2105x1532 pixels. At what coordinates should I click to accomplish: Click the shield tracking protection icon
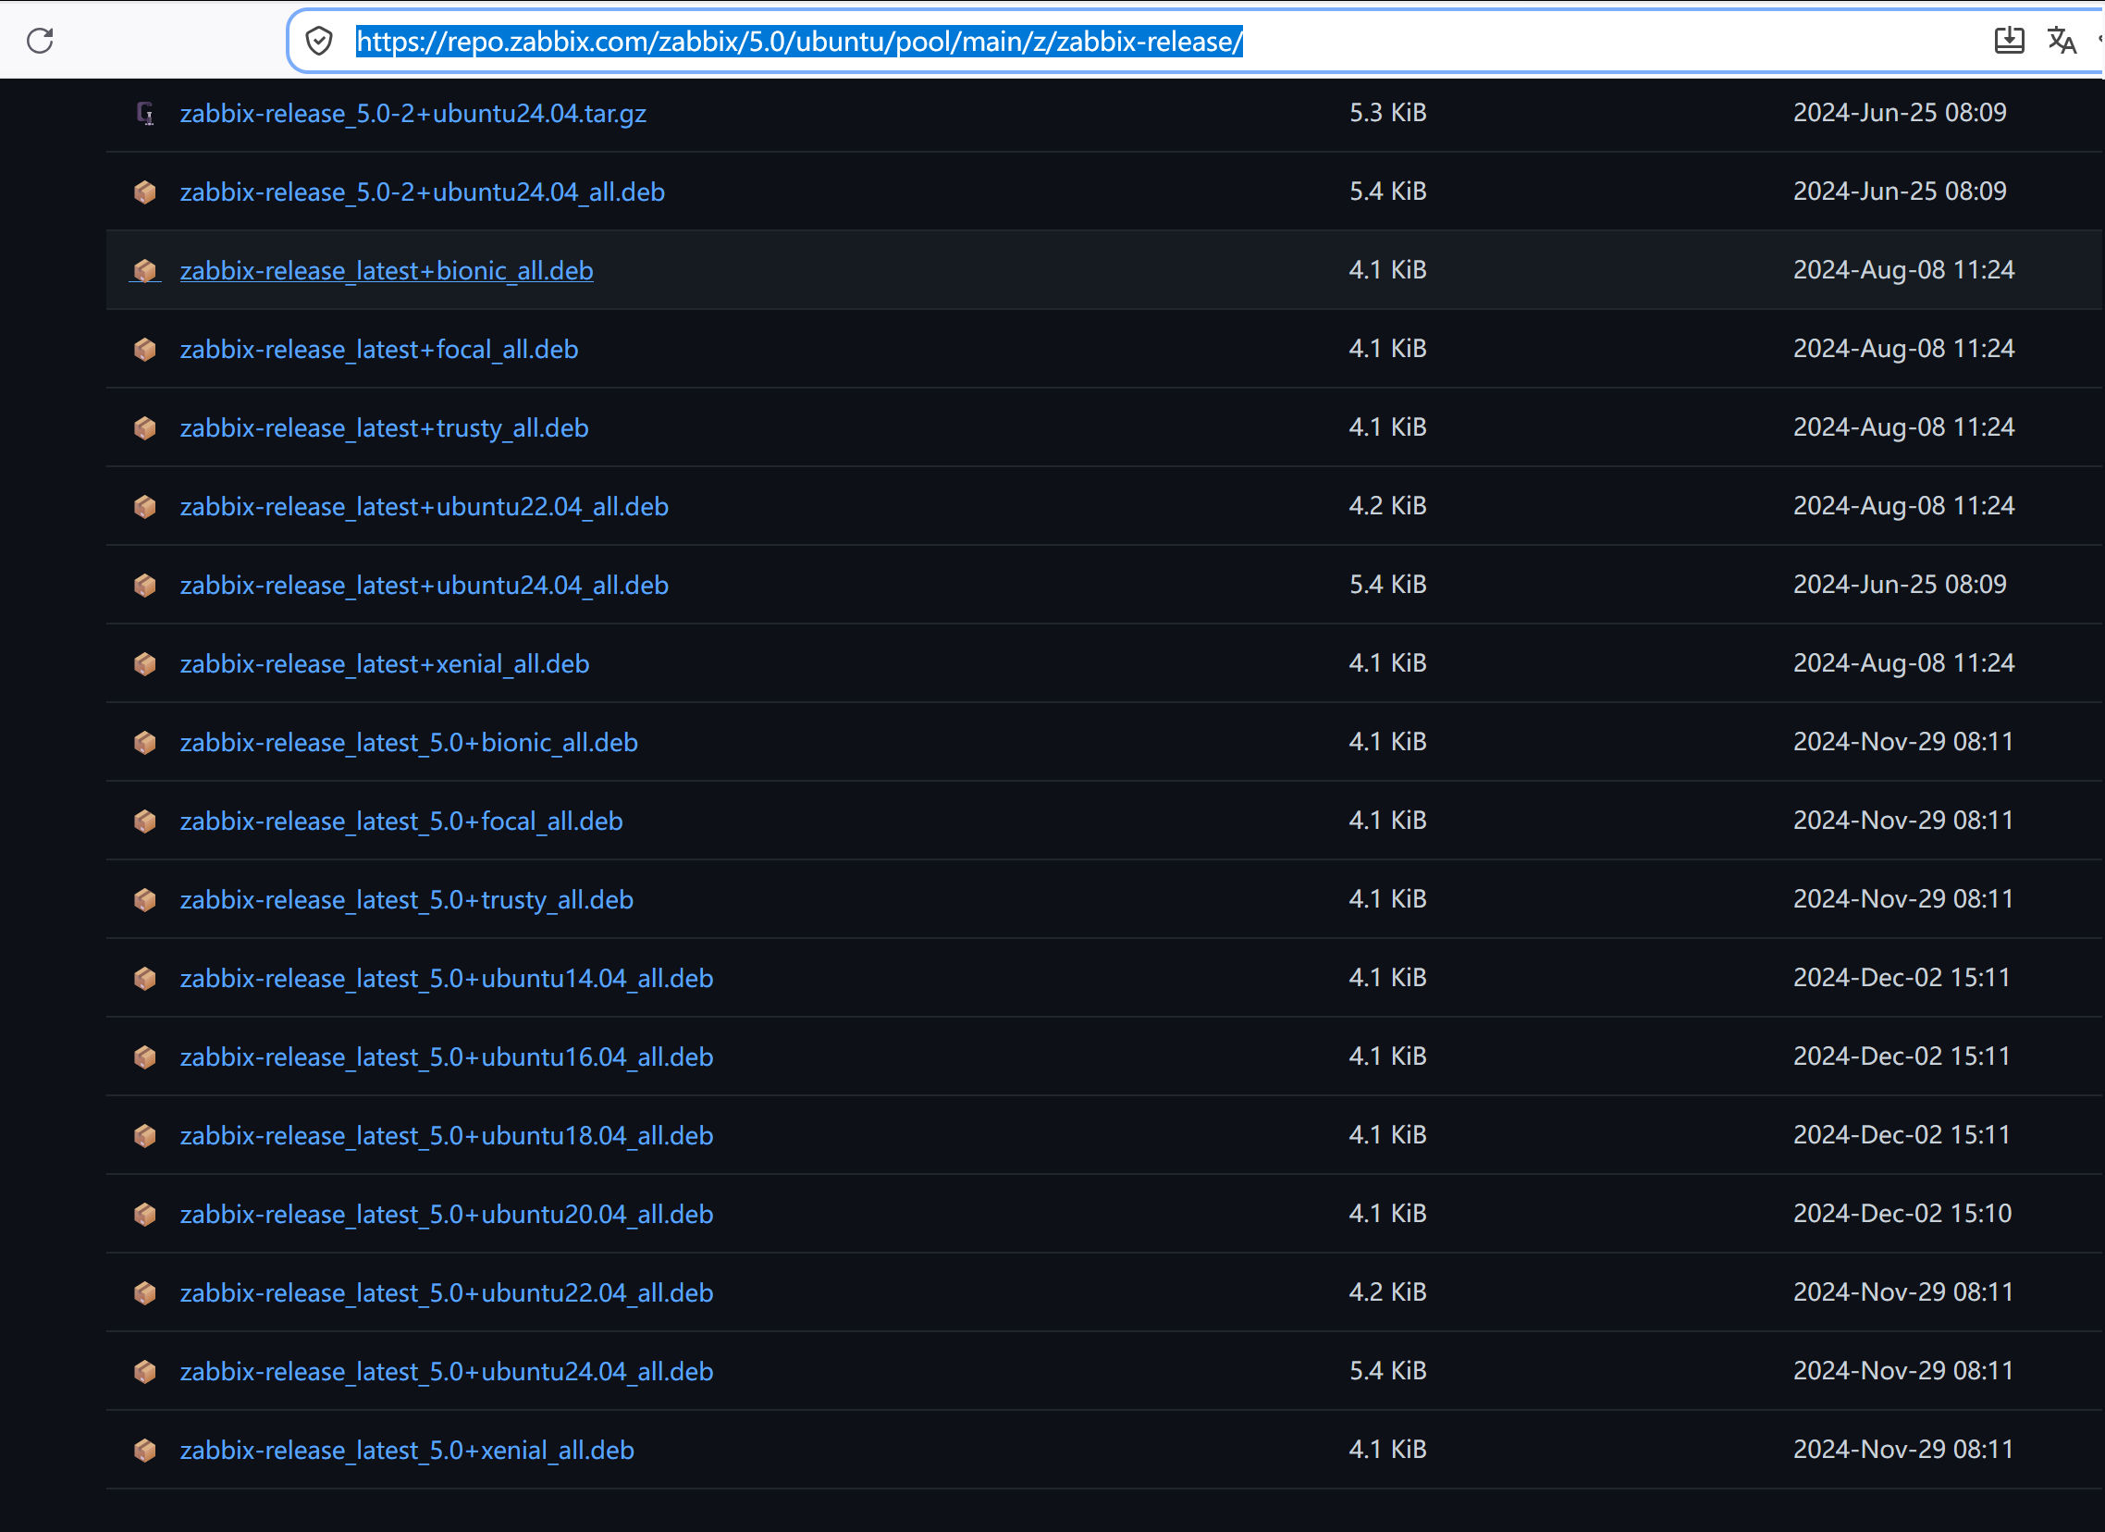319,41
